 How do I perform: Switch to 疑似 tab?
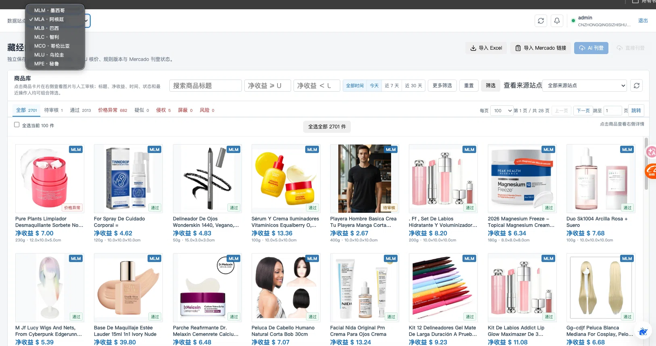(x=142, y=110)
